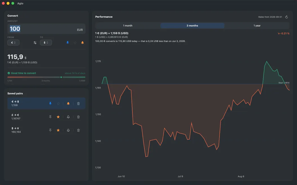Viewport: 297px width, 185px height.
Task: Pin the $ → ¥ saved pair
Action: [x=50, y=130]
